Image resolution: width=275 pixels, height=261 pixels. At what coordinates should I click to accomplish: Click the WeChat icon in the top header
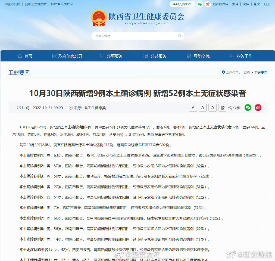click(200, 4)
